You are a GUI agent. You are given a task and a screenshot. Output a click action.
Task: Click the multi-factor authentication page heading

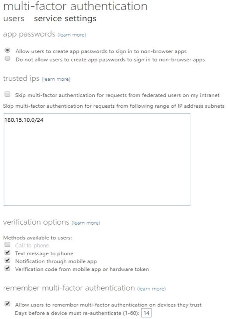tap(75, 6)
